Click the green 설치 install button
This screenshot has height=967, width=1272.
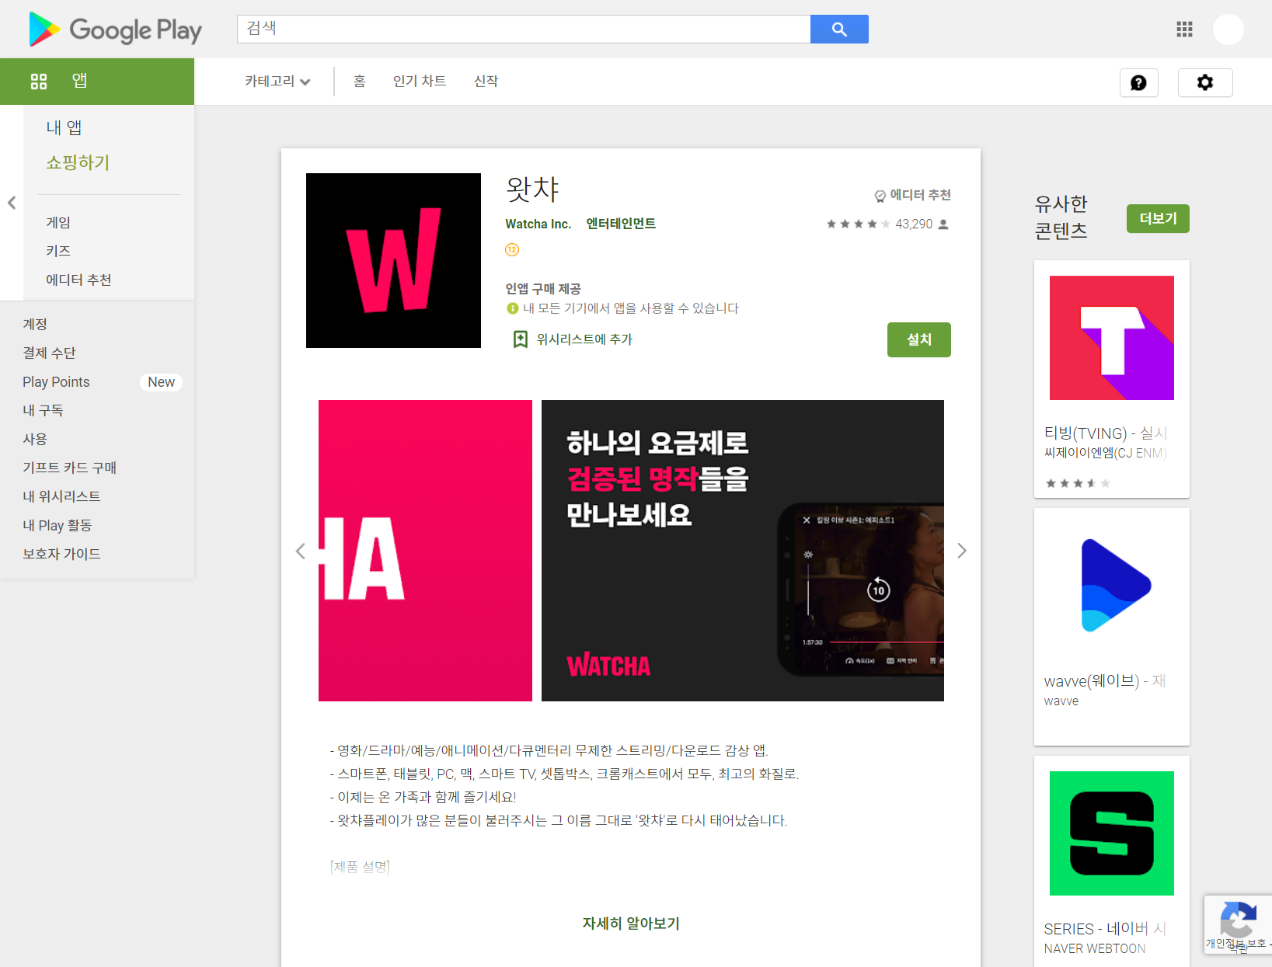coord(919,339)
